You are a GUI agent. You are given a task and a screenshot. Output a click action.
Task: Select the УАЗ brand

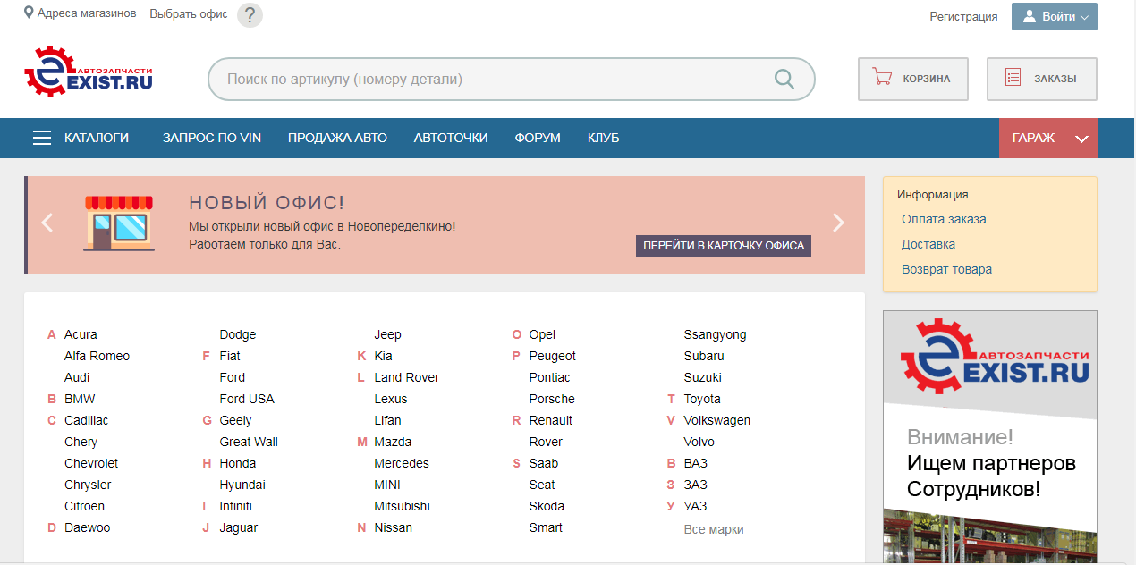coord(696,506)
